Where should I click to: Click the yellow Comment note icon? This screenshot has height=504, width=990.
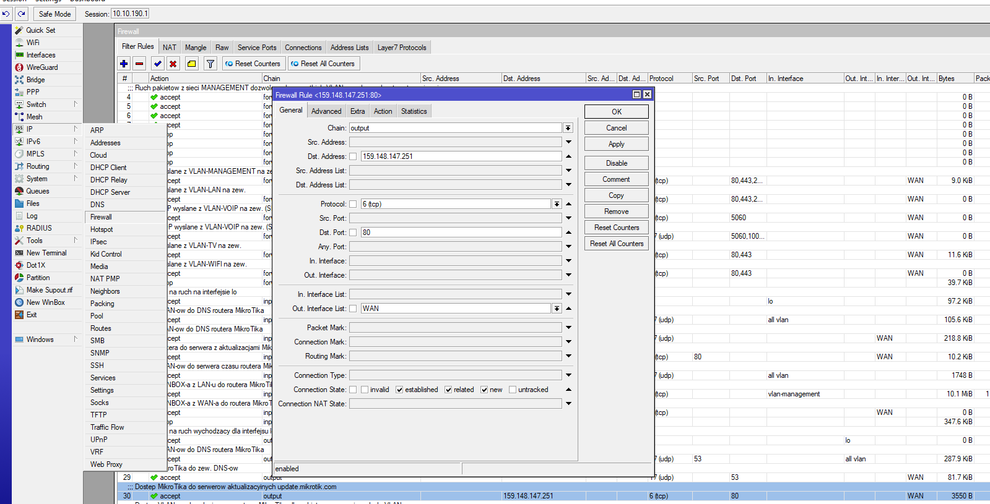[192, 64]
